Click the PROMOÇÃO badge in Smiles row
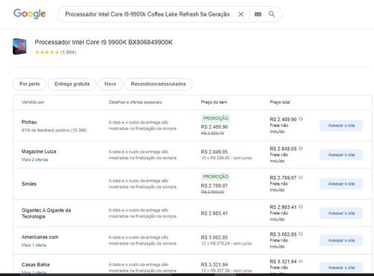The height and width of the screenshot is (276, 374). (x=215, y=177)
